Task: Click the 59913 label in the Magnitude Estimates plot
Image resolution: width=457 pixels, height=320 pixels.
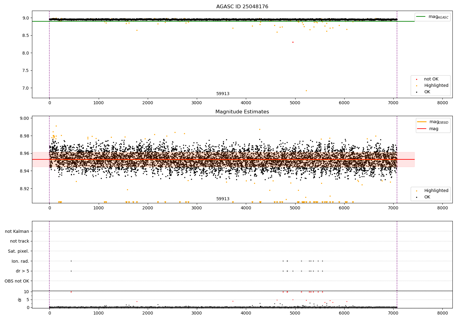Action: tap(223, 199)
